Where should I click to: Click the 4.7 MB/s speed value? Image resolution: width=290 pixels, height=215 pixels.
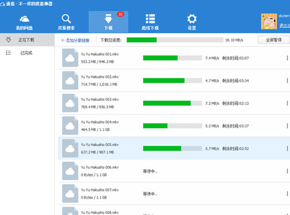[212, 81]
